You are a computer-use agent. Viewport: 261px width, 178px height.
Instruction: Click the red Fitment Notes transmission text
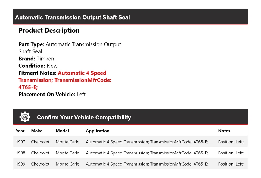pos(65,80)
